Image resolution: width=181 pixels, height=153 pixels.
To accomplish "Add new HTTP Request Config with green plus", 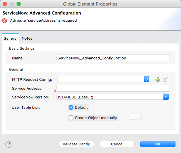I will pyautogui.click(x=158, y=79).
